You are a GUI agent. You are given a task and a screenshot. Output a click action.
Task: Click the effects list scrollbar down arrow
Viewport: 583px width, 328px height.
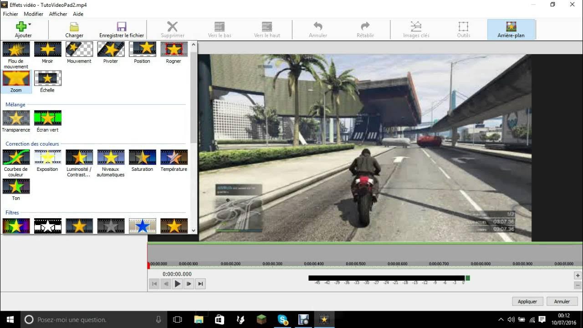click(194, 231)
